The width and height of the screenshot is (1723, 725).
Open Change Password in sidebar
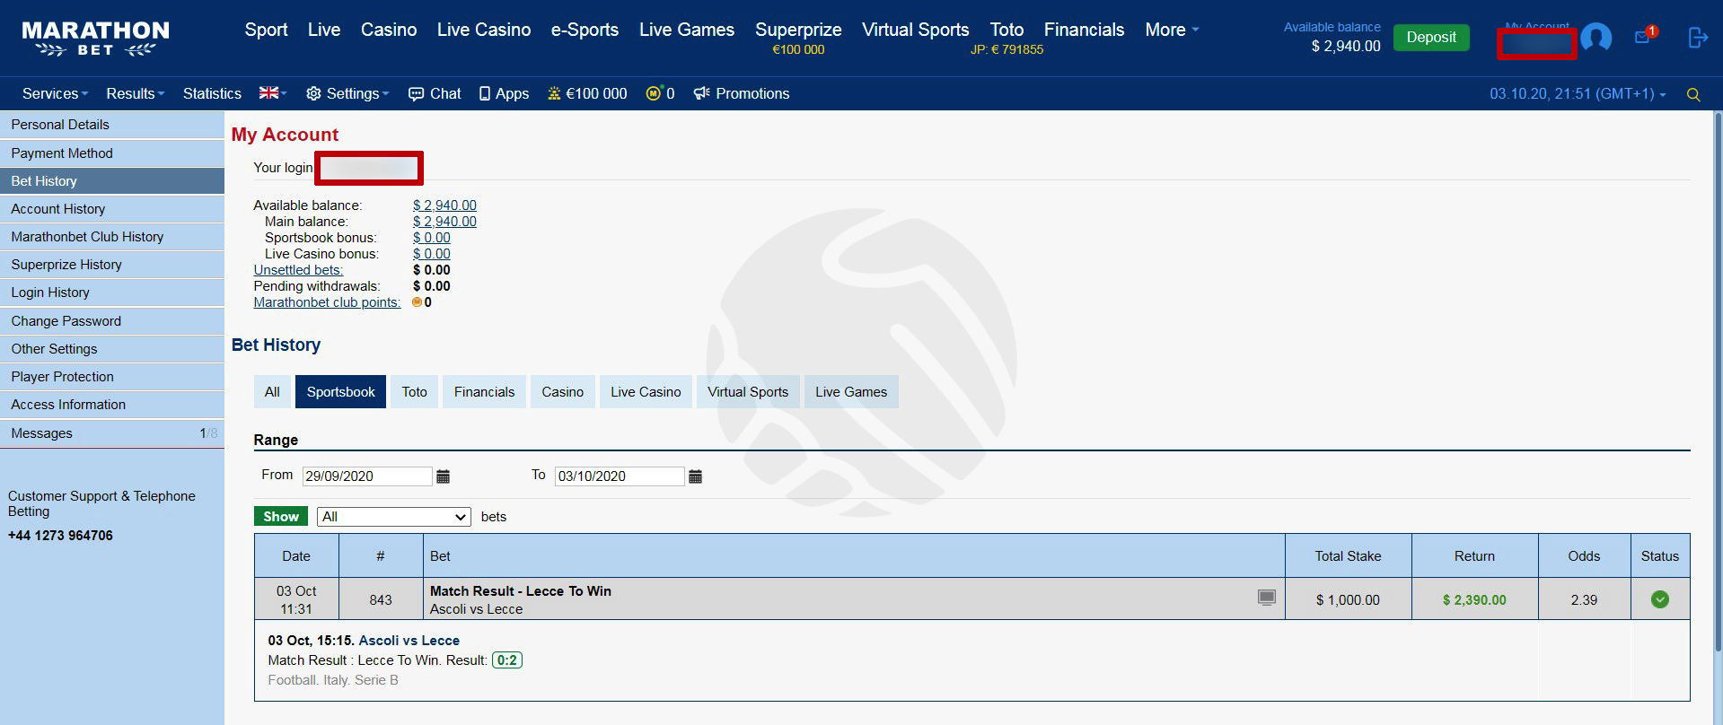click(112, 321)
